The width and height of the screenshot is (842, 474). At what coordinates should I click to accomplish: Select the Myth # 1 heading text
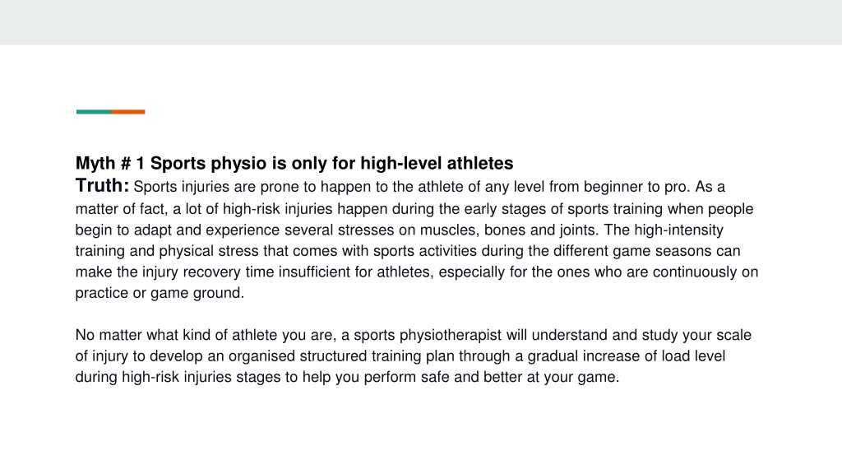[x=294, y=164]
